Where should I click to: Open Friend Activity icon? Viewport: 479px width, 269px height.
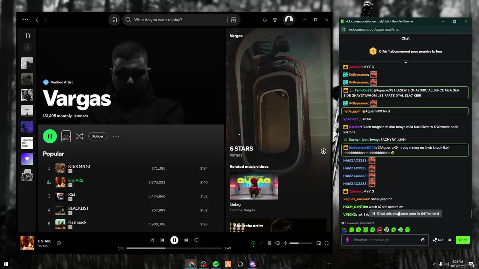[275, 20]
